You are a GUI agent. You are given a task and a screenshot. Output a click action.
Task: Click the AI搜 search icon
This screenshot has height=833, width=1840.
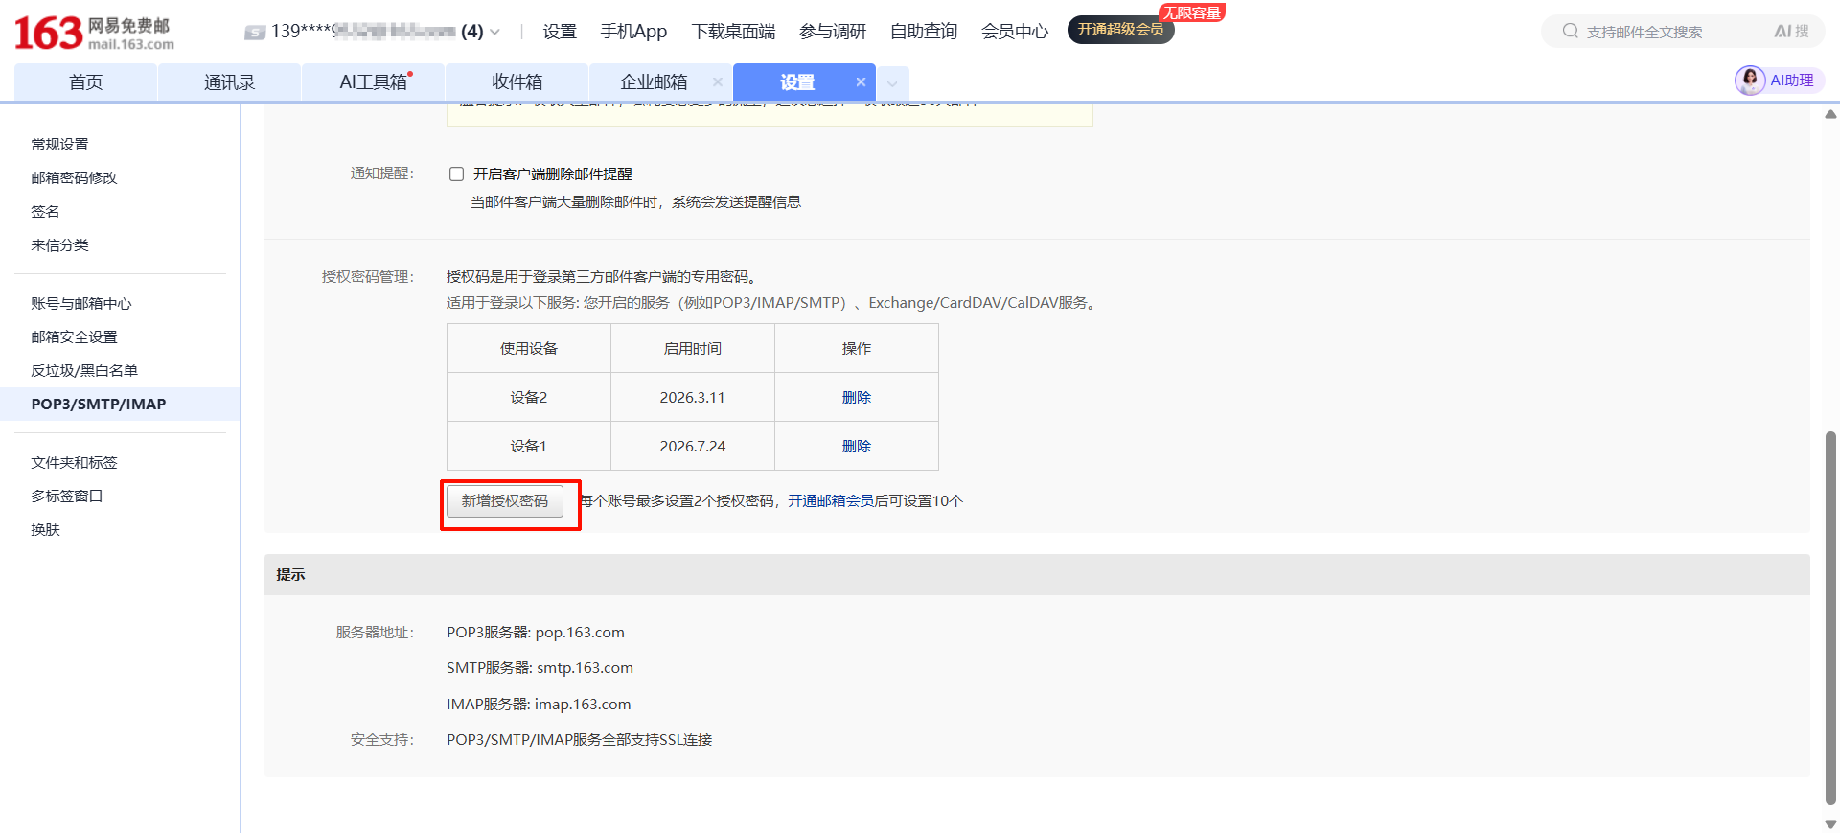pyautogui.click(x=1791, y=32)
